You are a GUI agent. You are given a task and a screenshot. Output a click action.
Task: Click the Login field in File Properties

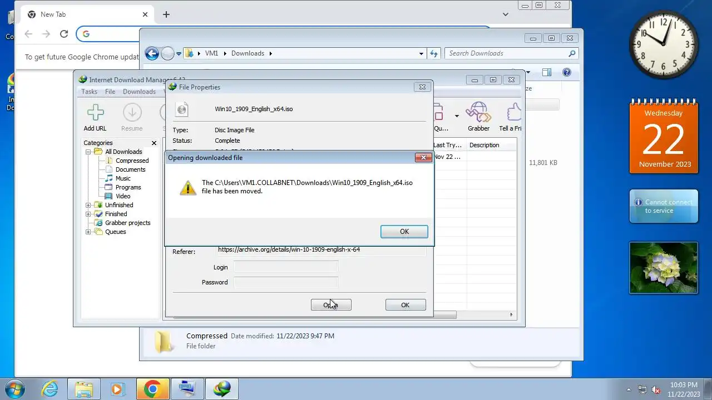pos(286,267)
